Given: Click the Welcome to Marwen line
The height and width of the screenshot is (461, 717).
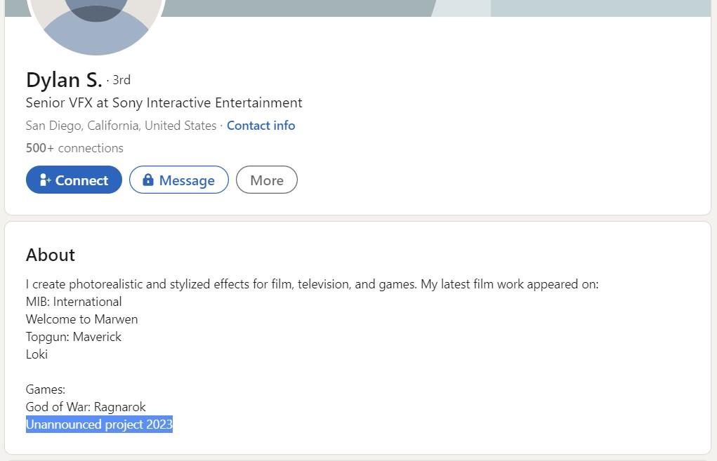Looking at the screenshot, I should [81, 319].
